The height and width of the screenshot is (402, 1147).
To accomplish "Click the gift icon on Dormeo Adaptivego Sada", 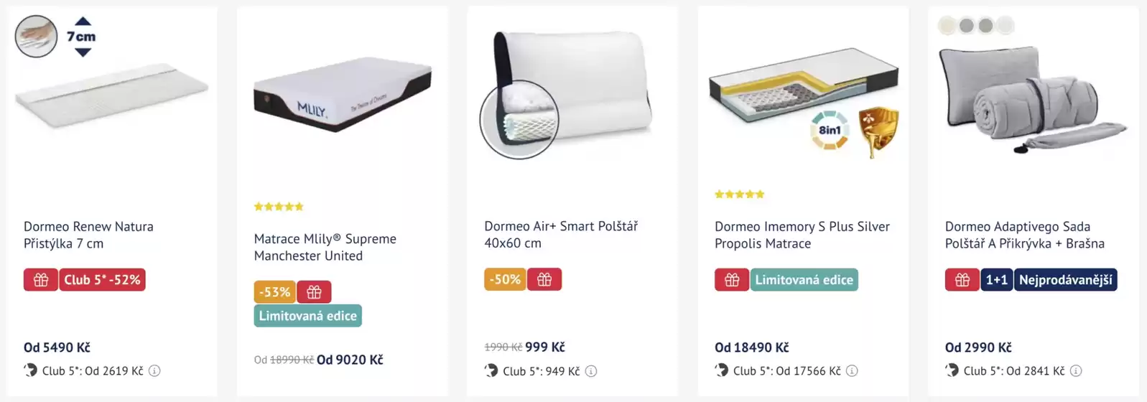I will click(x=962, y=280).
